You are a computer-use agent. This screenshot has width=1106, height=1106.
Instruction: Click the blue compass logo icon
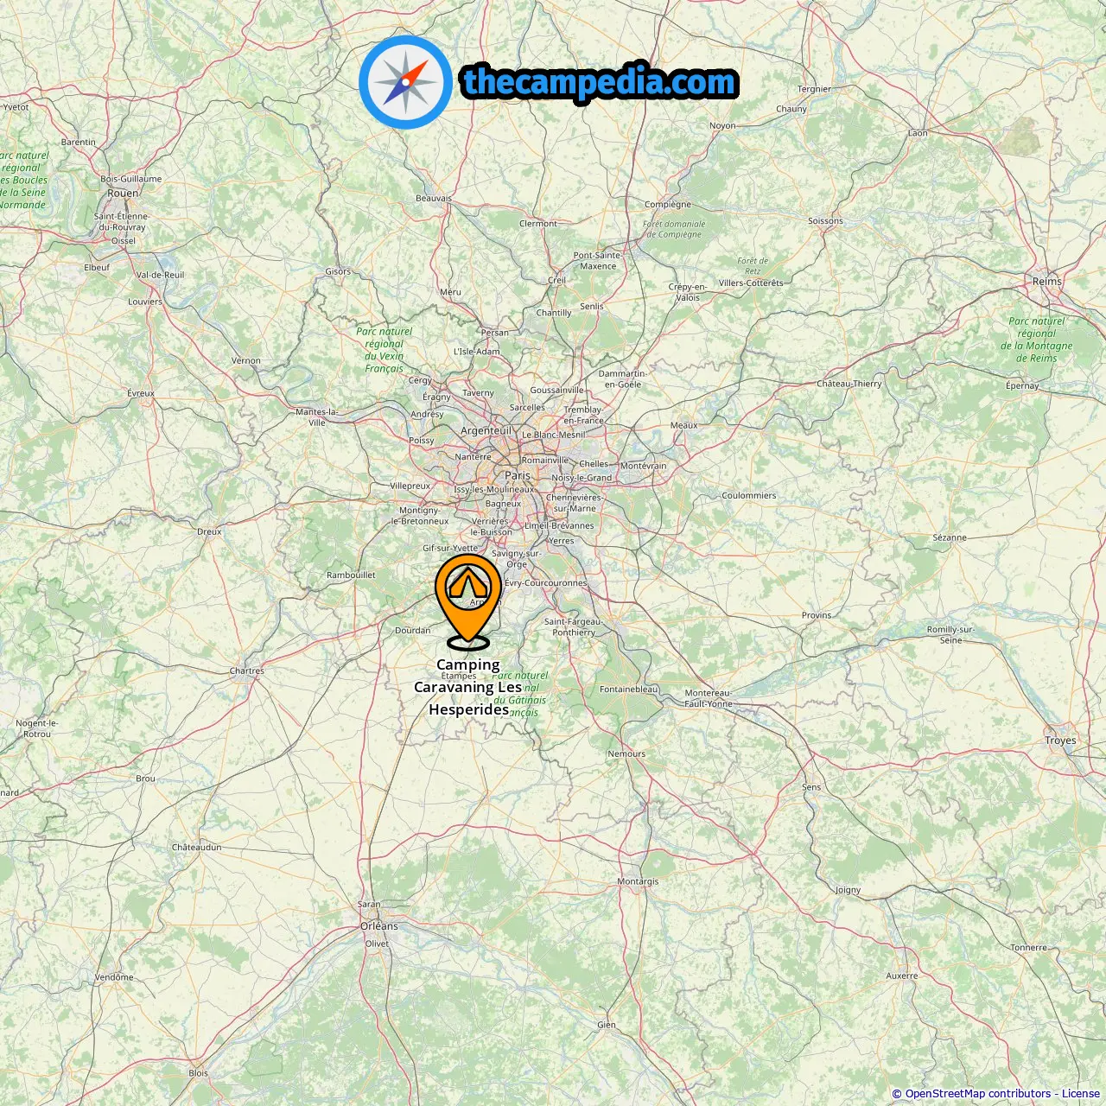pyautogui.click(x=405, y=82)
